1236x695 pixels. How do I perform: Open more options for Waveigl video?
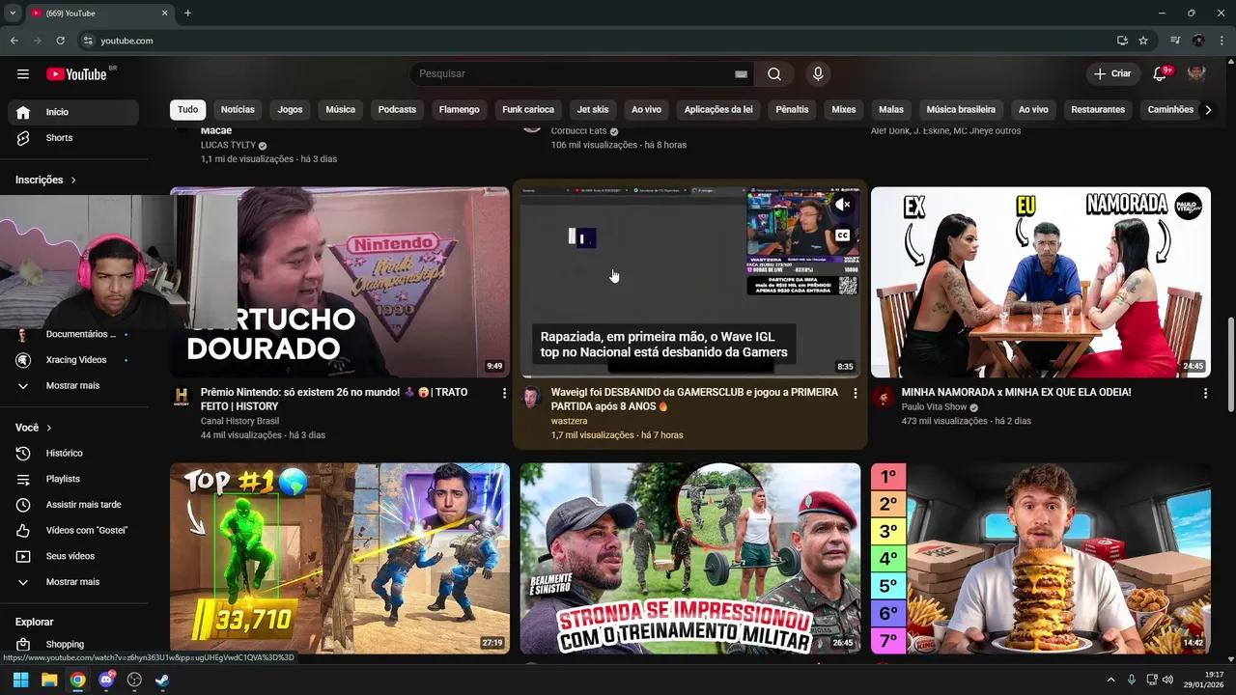click(x=855, y=393)
